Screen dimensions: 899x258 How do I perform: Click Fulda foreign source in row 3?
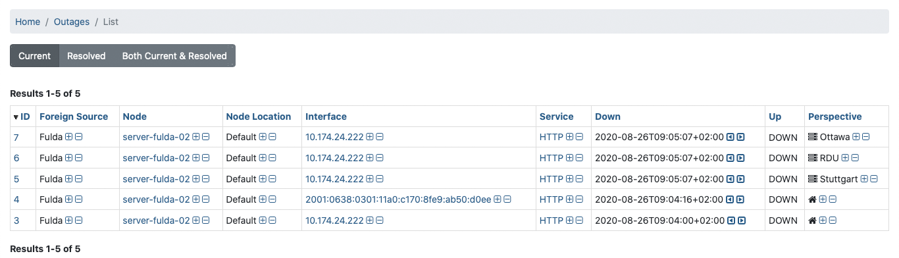(51, 220)
